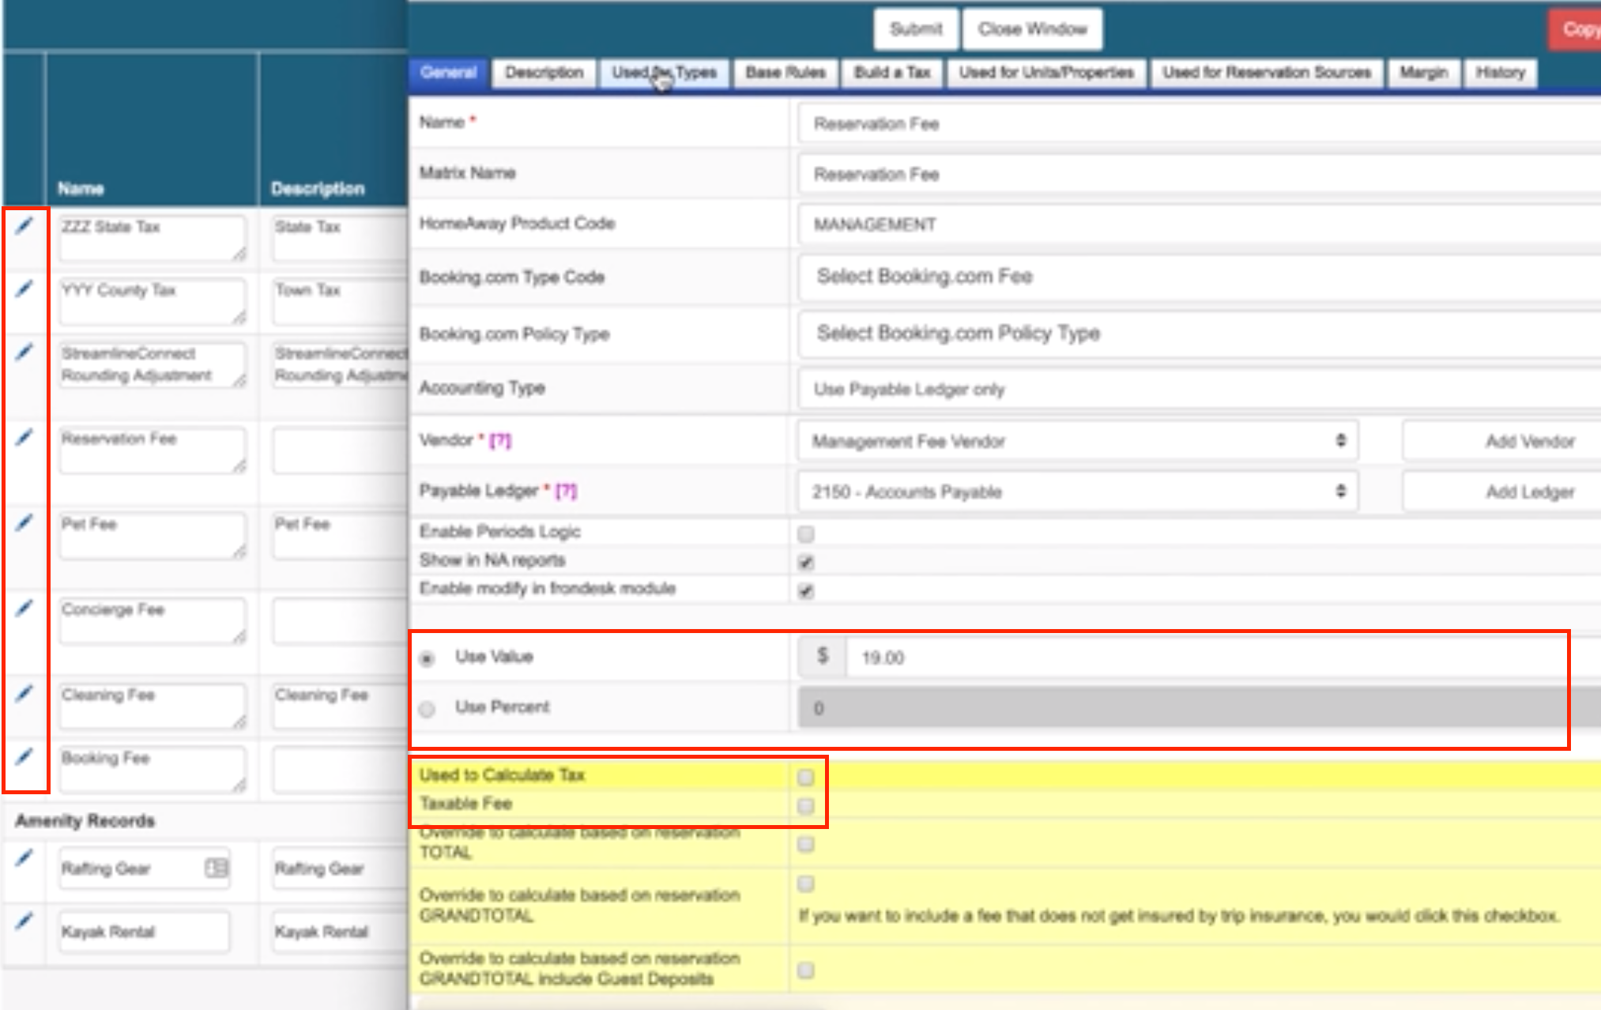Click edit pencil beside YYY County Tax
Screen dimensions: 1601x1010
point(24,290)
